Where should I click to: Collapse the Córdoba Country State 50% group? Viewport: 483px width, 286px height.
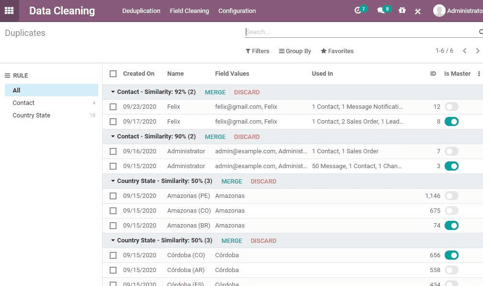113,240
